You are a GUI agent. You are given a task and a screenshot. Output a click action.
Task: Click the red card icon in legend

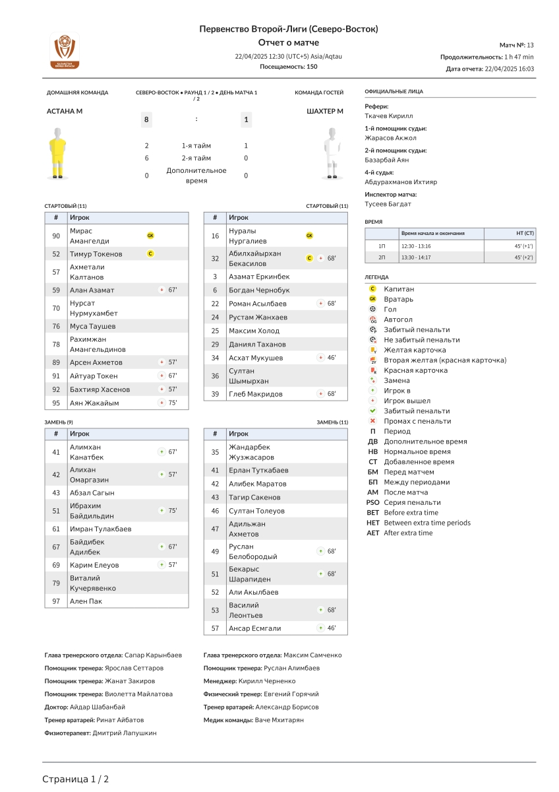tap(372, 370)
